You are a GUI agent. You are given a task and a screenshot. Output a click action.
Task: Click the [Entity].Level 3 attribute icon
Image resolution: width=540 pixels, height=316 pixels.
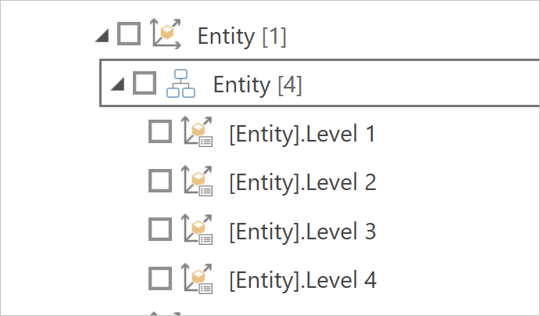pos(198,231)
